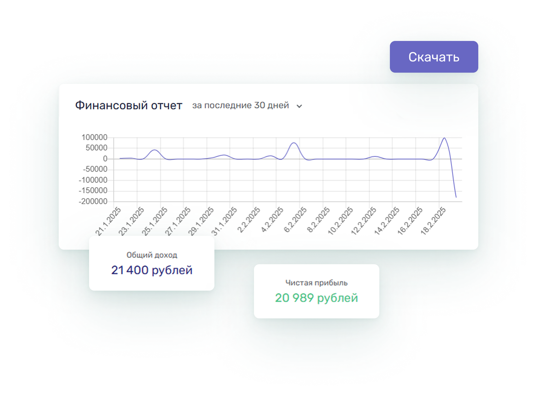This screenshot has width=537, height=395.
Task: Click the Финансовый отчет heading
Action: [x=128, y=105]
